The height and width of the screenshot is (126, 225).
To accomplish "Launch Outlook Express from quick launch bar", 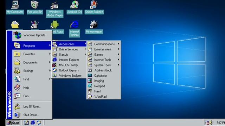I will click(x=39, y=122).
